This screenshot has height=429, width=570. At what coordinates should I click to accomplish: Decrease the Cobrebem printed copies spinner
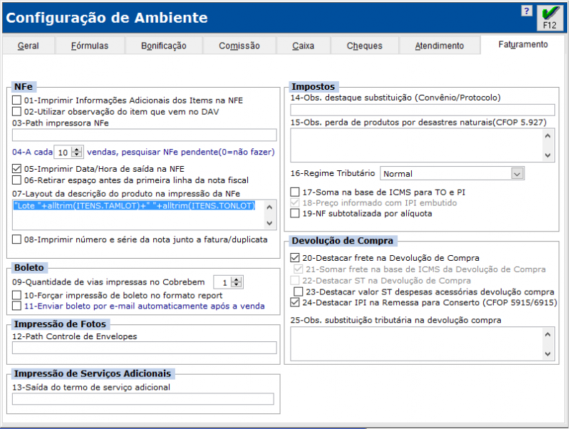[x=237, y=285]
